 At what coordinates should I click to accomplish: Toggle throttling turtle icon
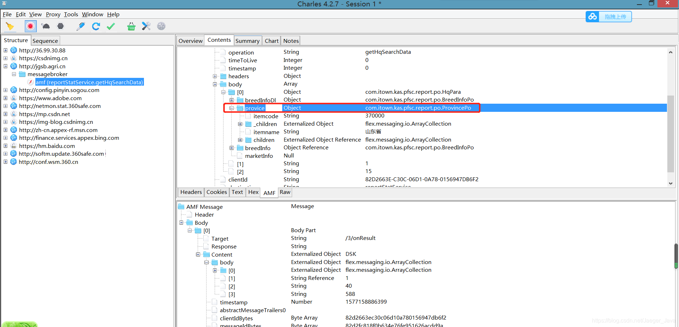click(46, 26)
